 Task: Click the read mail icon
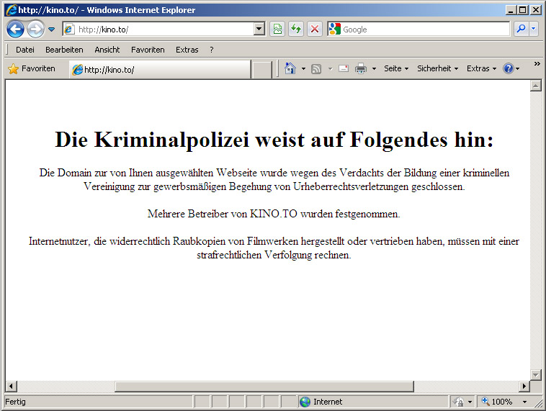(344, 68)
